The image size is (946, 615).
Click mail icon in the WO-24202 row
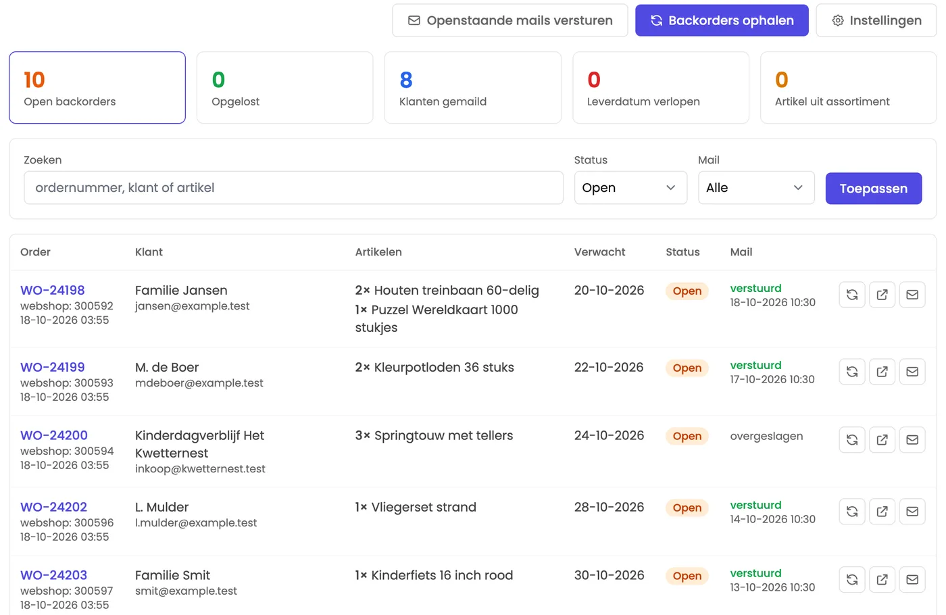tap(912, 512)
